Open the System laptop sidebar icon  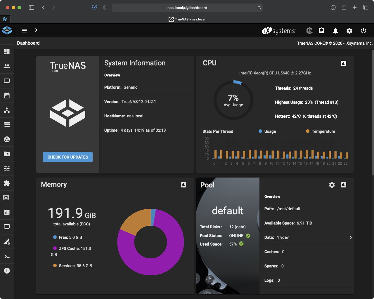[7, 81]
